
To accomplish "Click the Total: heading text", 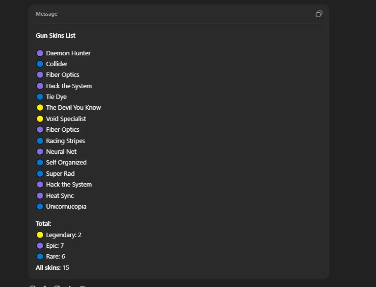I will (x=44, y=224).
